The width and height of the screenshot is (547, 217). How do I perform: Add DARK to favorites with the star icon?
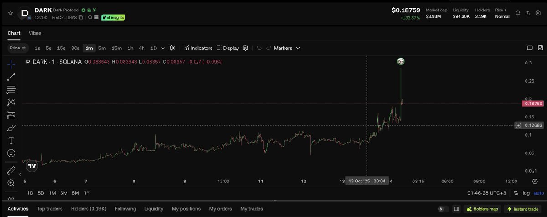[10, 13]
